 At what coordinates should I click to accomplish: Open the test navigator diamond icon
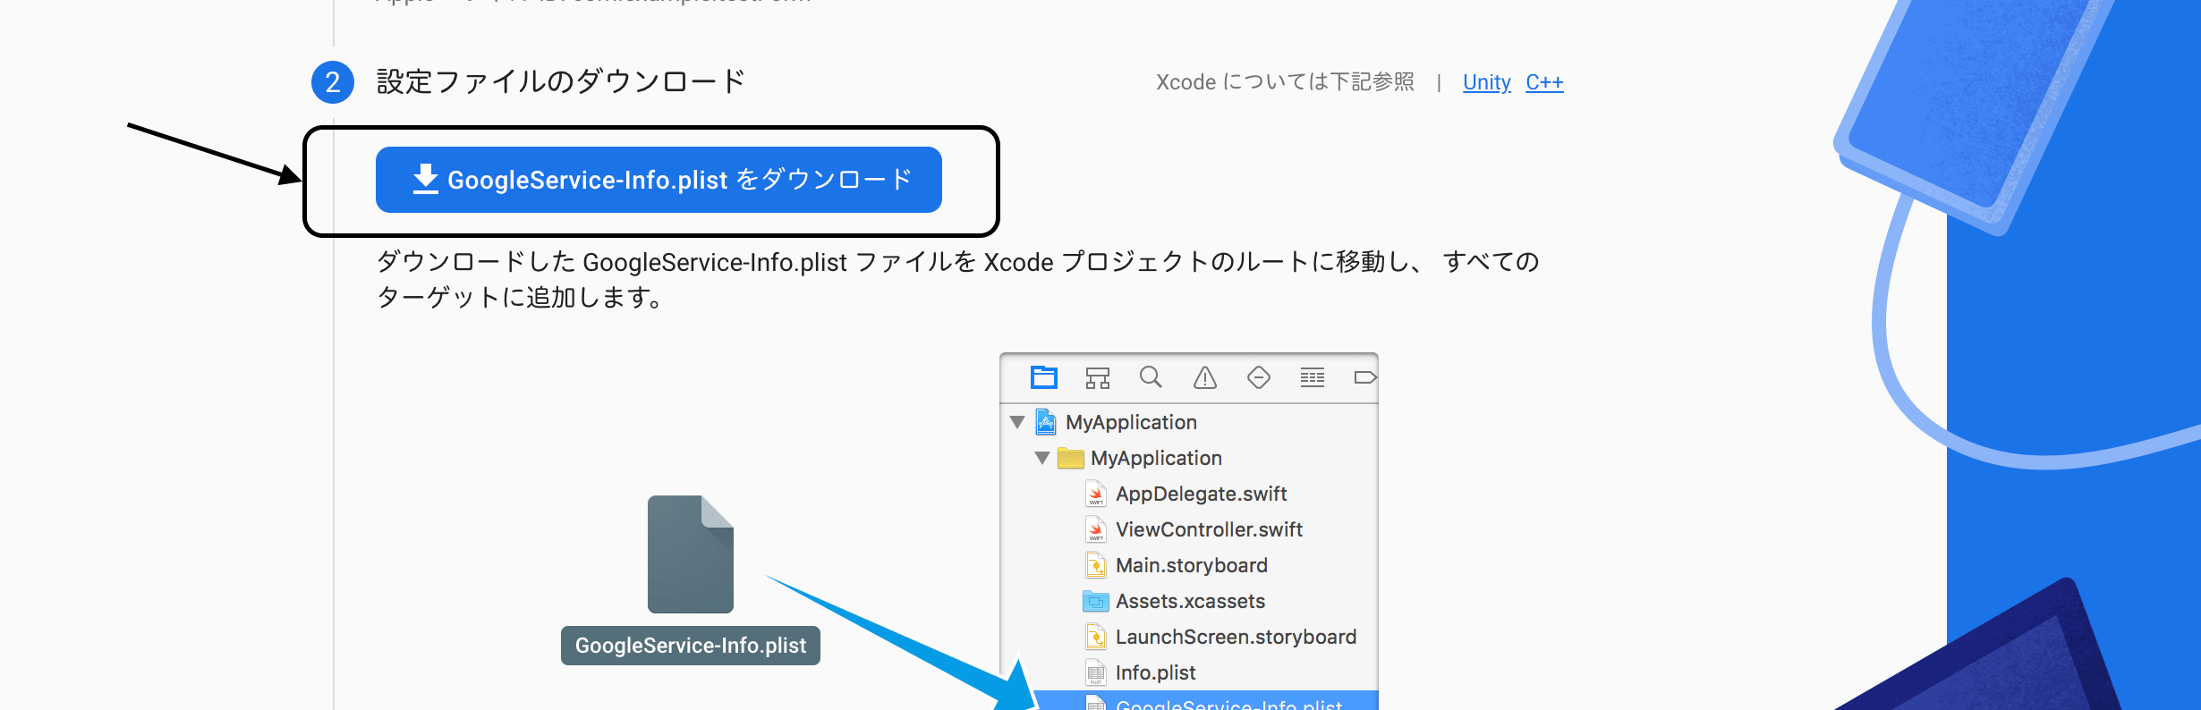pos(1259,377)
